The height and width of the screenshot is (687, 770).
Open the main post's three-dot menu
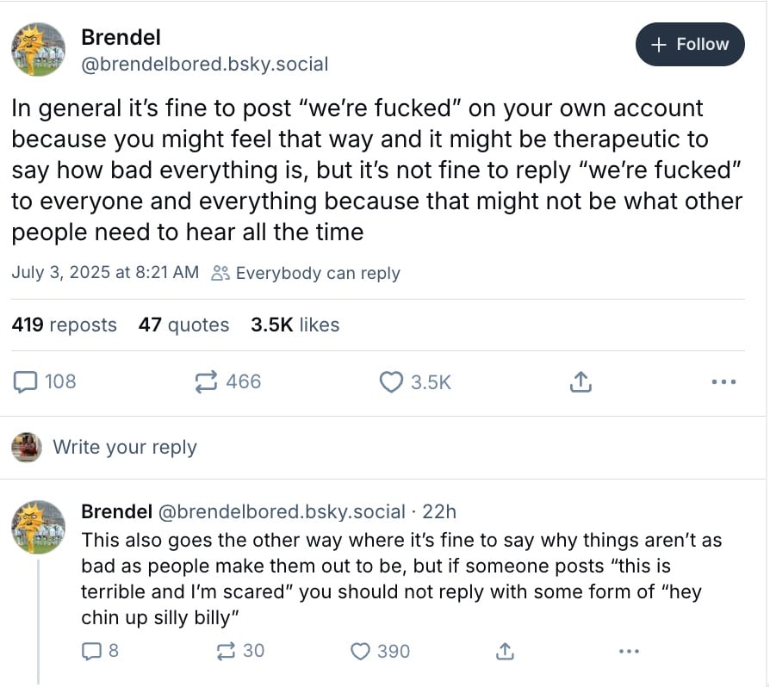(723, 381)
